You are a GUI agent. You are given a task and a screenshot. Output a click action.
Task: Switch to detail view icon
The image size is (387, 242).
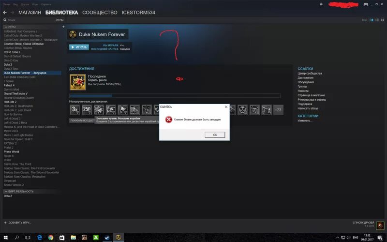tap(371, 20)
